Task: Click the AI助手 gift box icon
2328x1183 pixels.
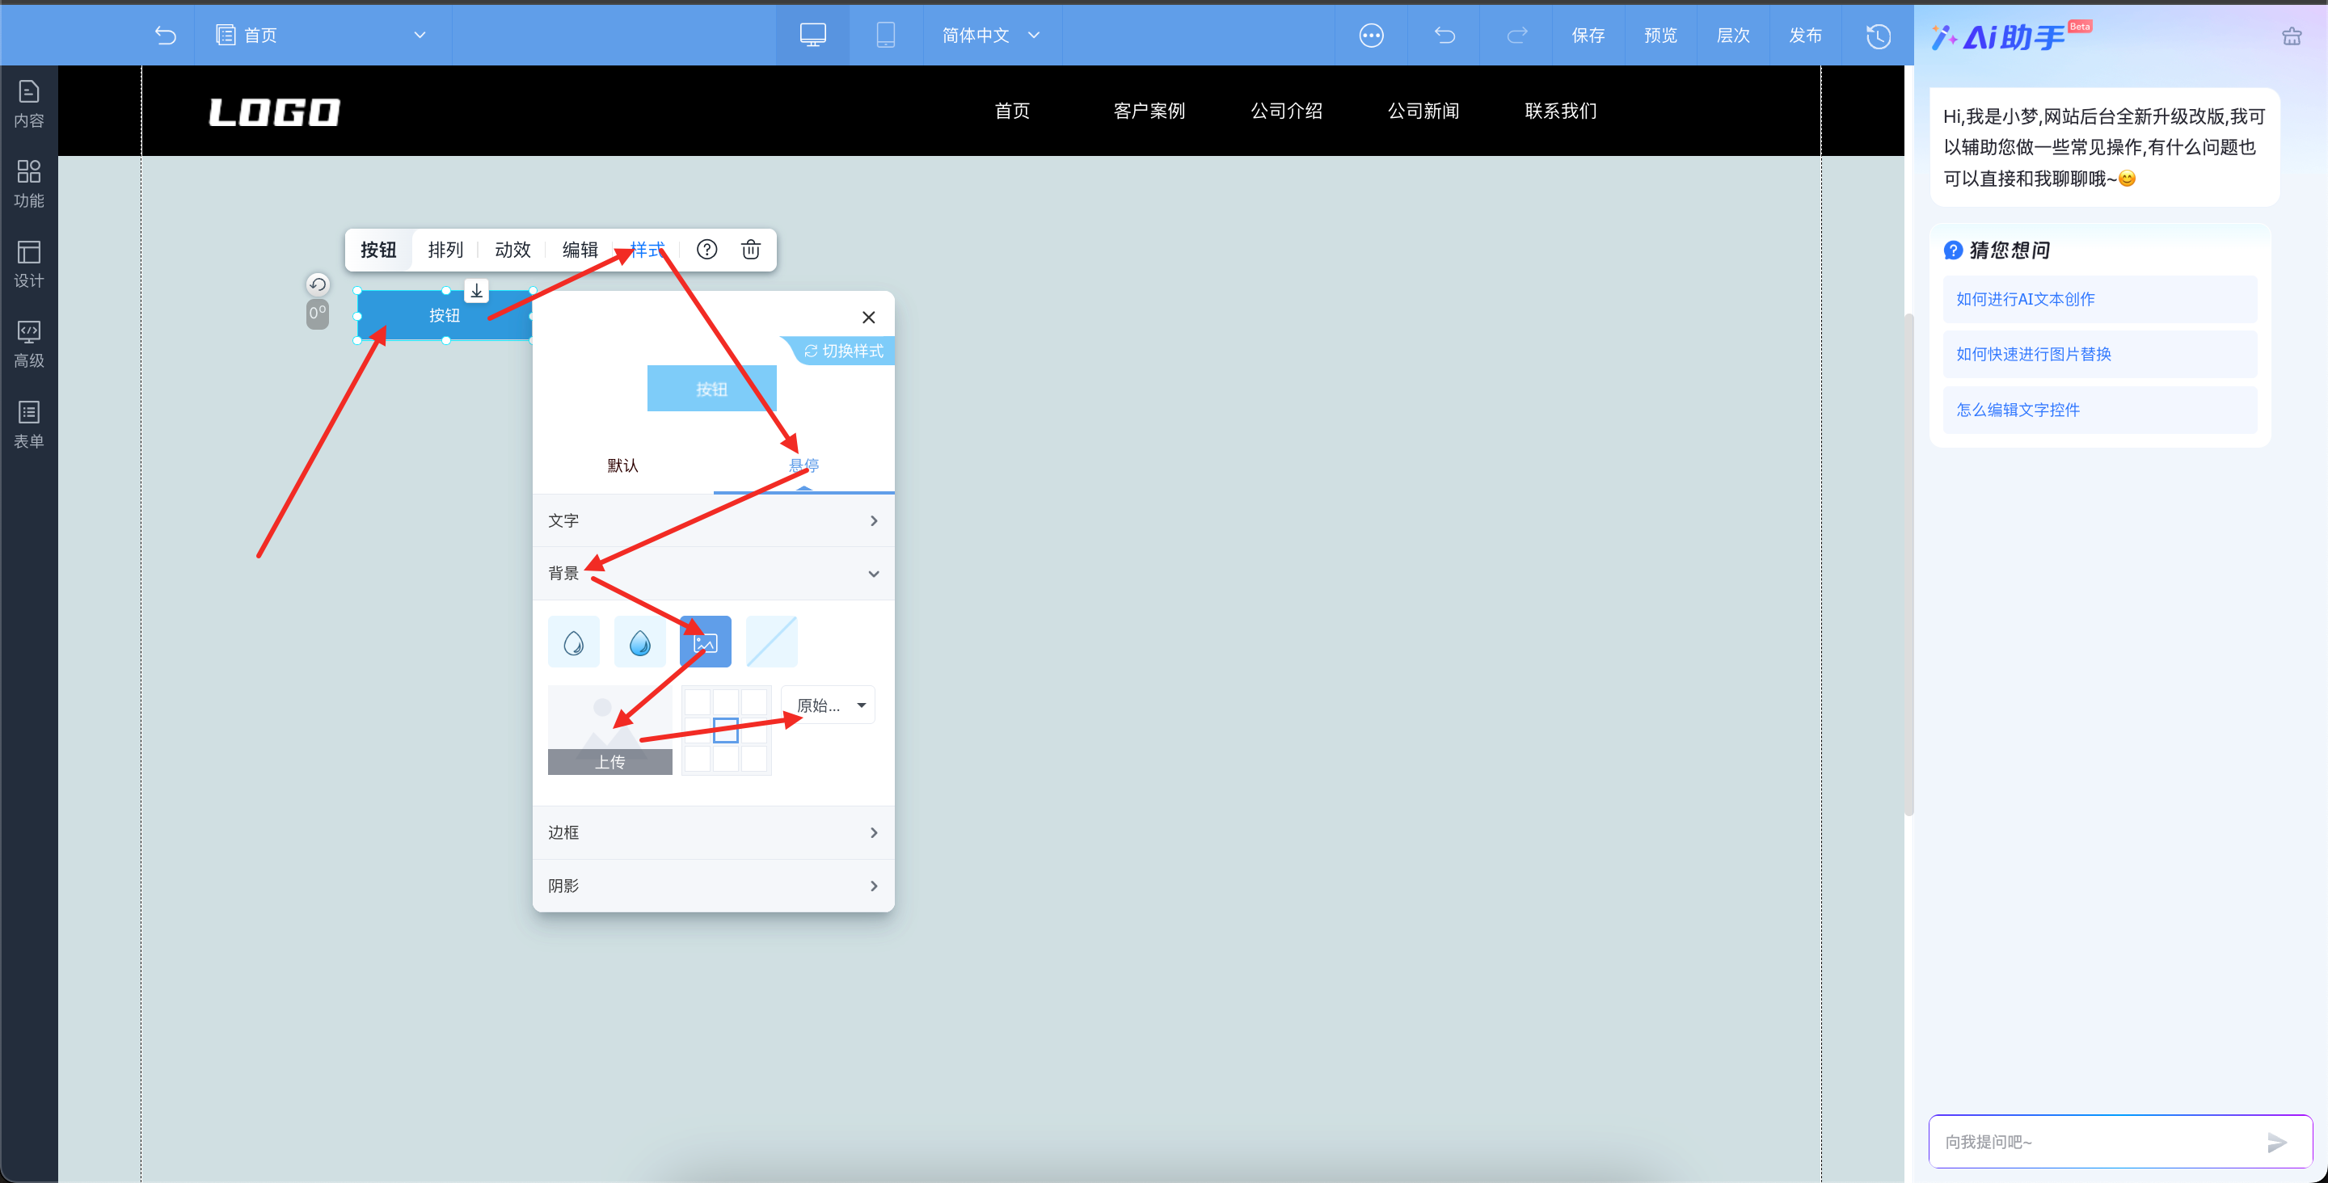Action: pyautogui.click(x=2292, y=36)
